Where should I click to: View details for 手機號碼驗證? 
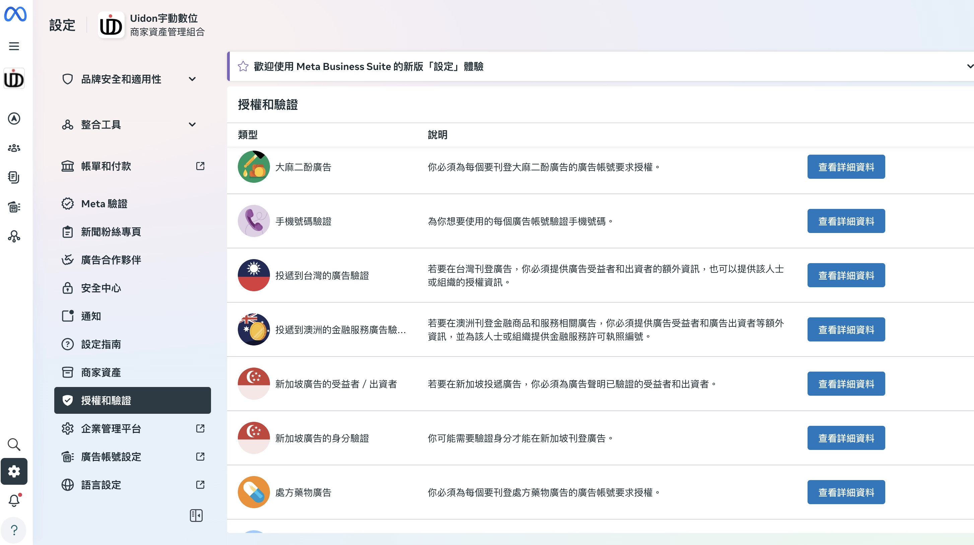point(846,221)
